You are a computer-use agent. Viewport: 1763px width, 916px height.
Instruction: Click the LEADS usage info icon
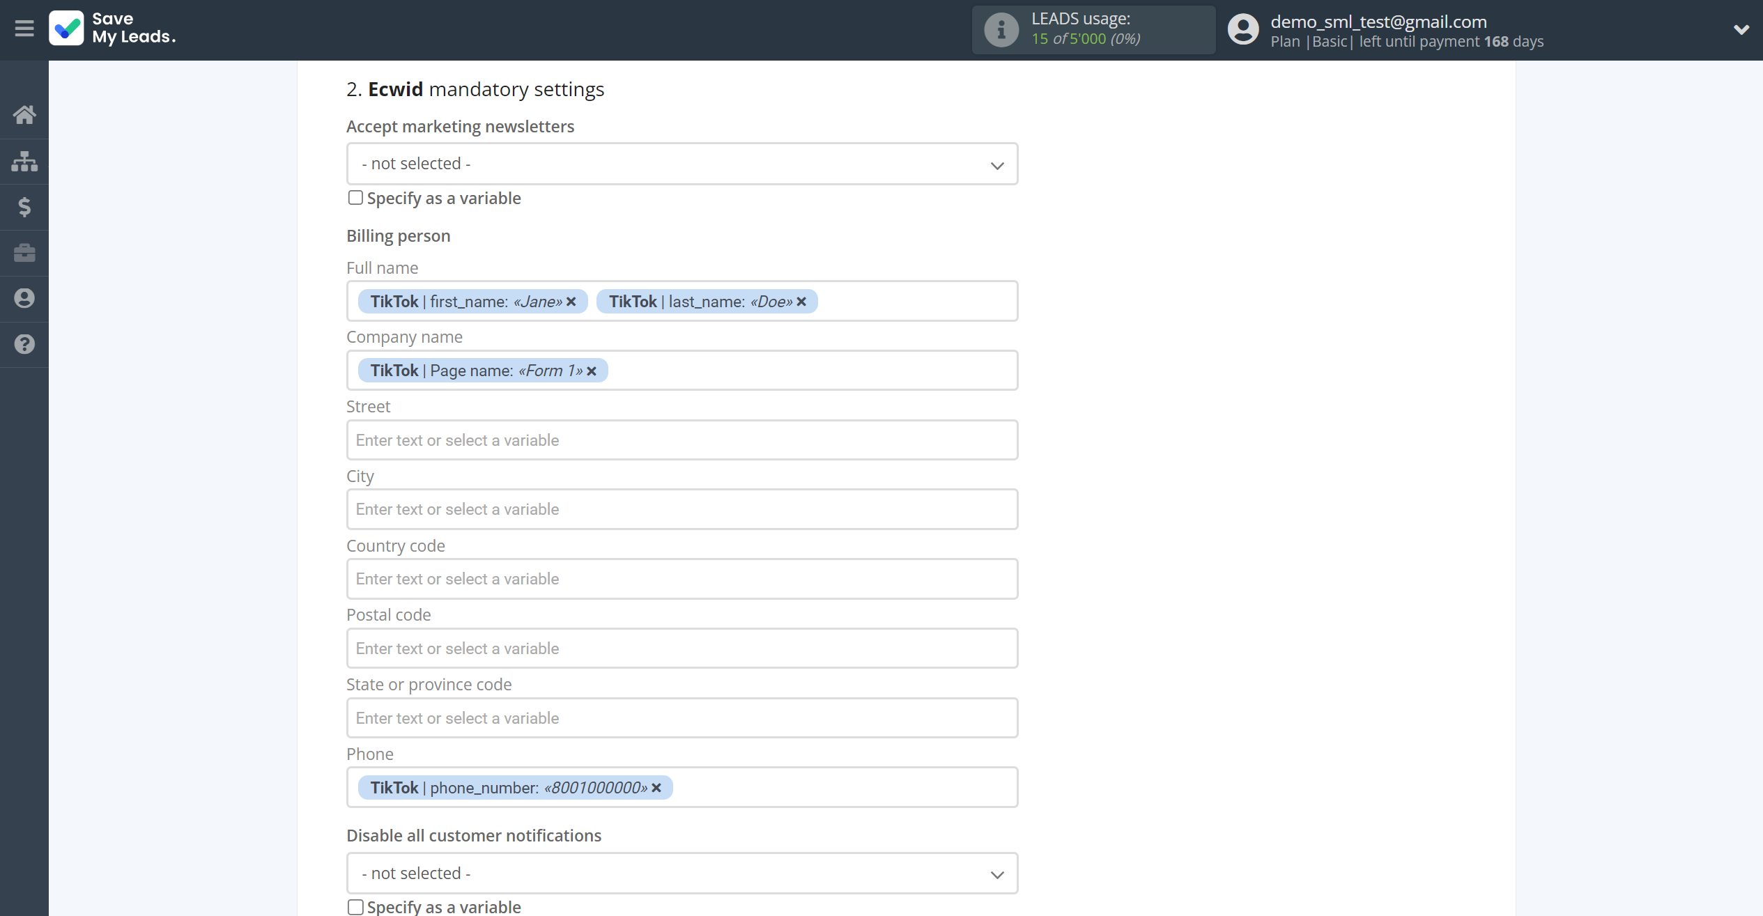1001,30
